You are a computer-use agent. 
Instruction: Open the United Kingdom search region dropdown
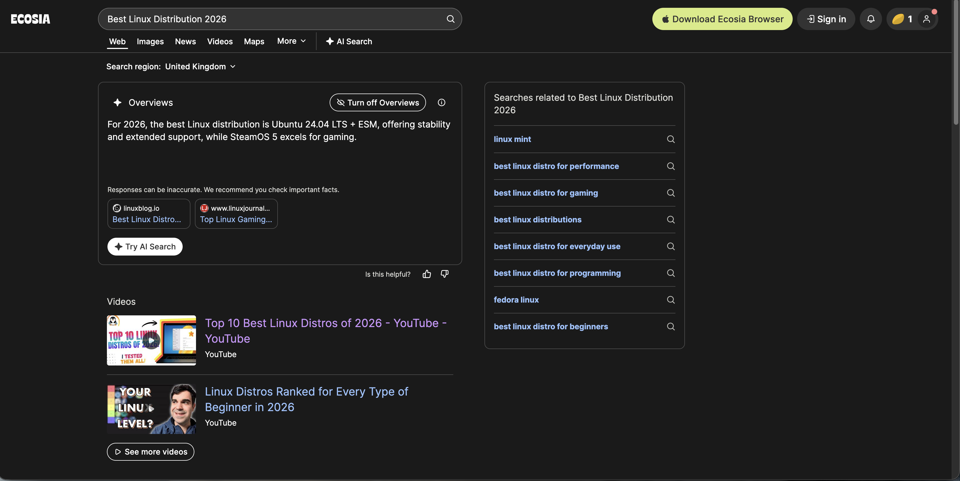pos(200,67)
